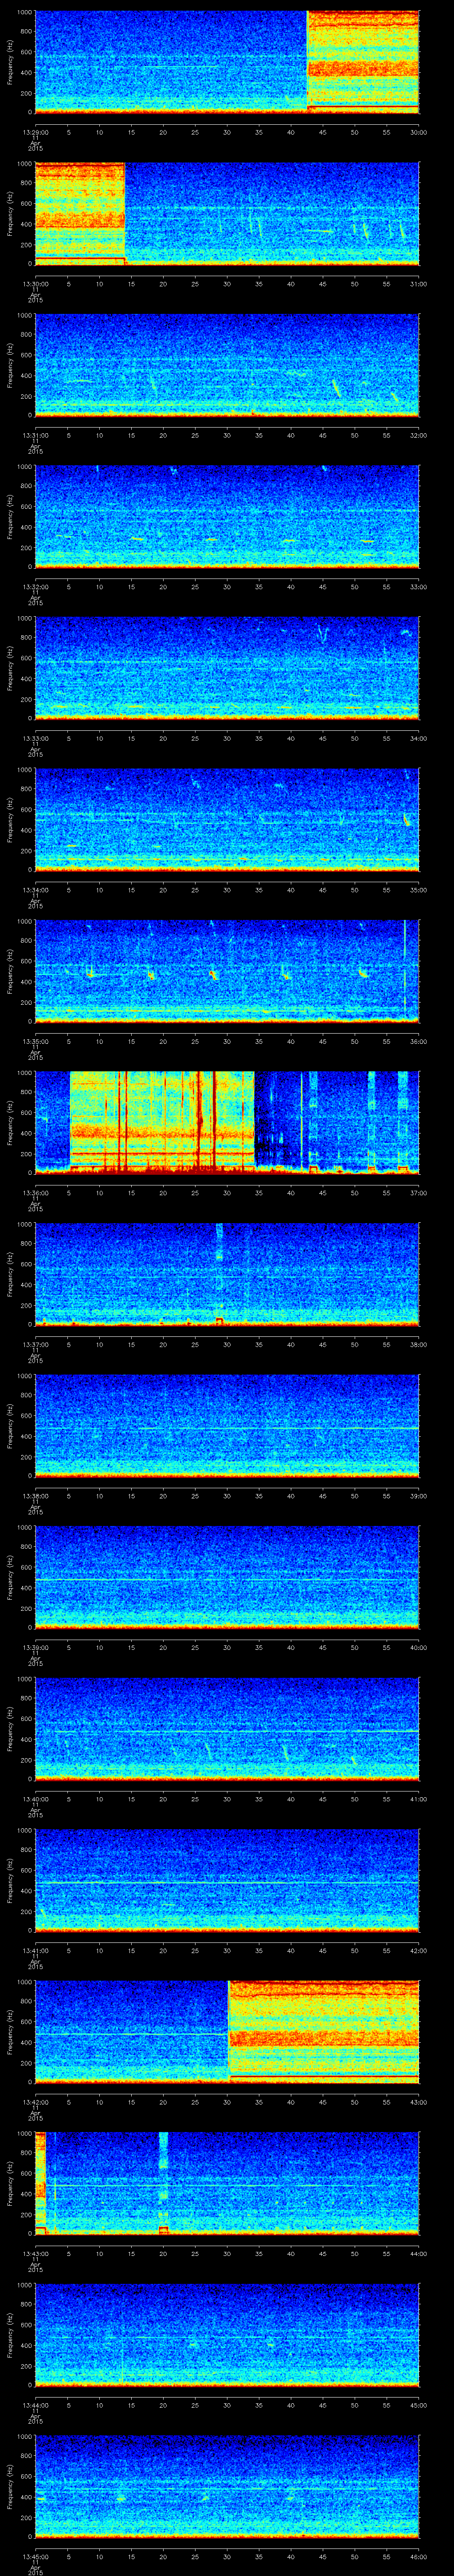Click the 13:33:00 start time label
This screenshot has width=454, height=2576.
[35, 738]
